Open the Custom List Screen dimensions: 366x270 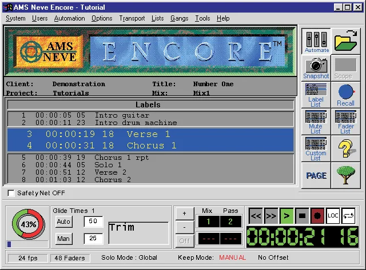coord(316,148)
